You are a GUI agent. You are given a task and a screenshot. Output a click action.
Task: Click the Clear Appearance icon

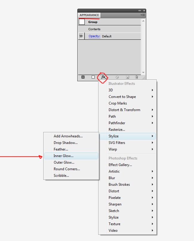click(117, 77)
